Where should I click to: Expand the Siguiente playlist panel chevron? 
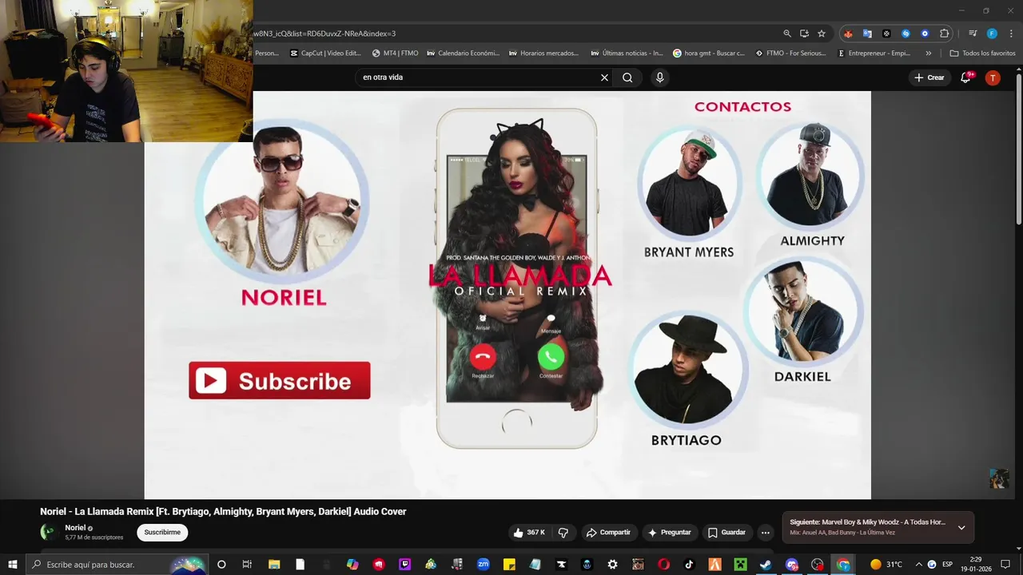tap(961, 528)
